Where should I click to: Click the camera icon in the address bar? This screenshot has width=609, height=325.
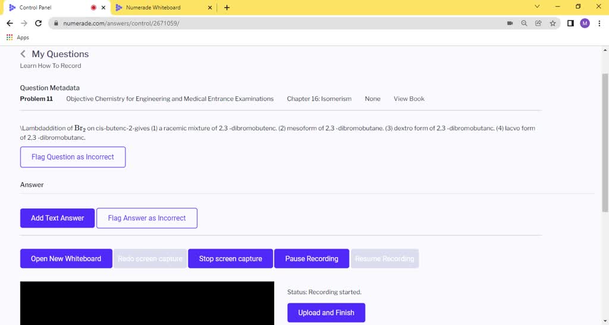510,23
